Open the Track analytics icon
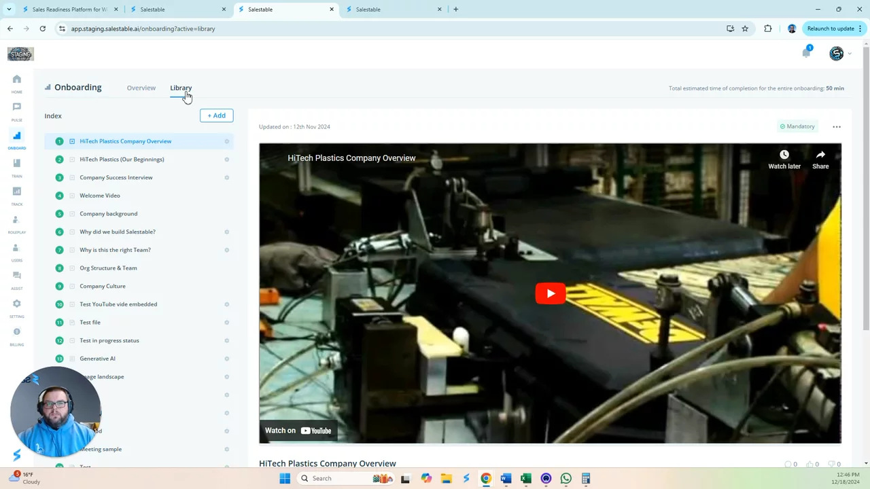The width and height of the screenshot is (870, 489). pyautogui.click(x=17, y=192)
